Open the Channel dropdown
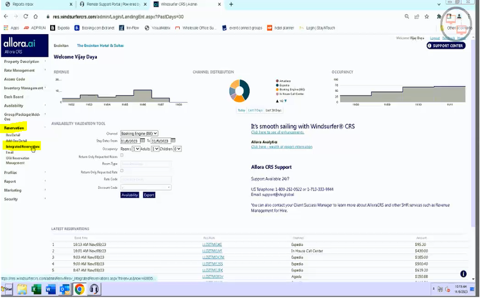 139,134
